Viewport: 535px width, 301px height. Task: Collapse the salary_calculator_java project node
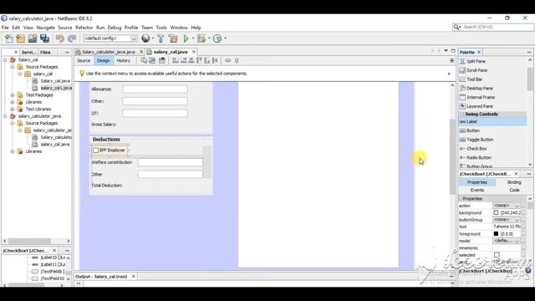click(x=5, y=116)
